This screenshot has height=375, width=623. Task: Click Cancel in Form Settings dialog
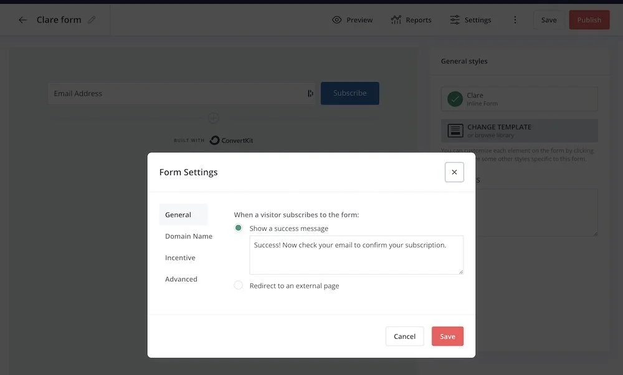[x=404, y=336]
